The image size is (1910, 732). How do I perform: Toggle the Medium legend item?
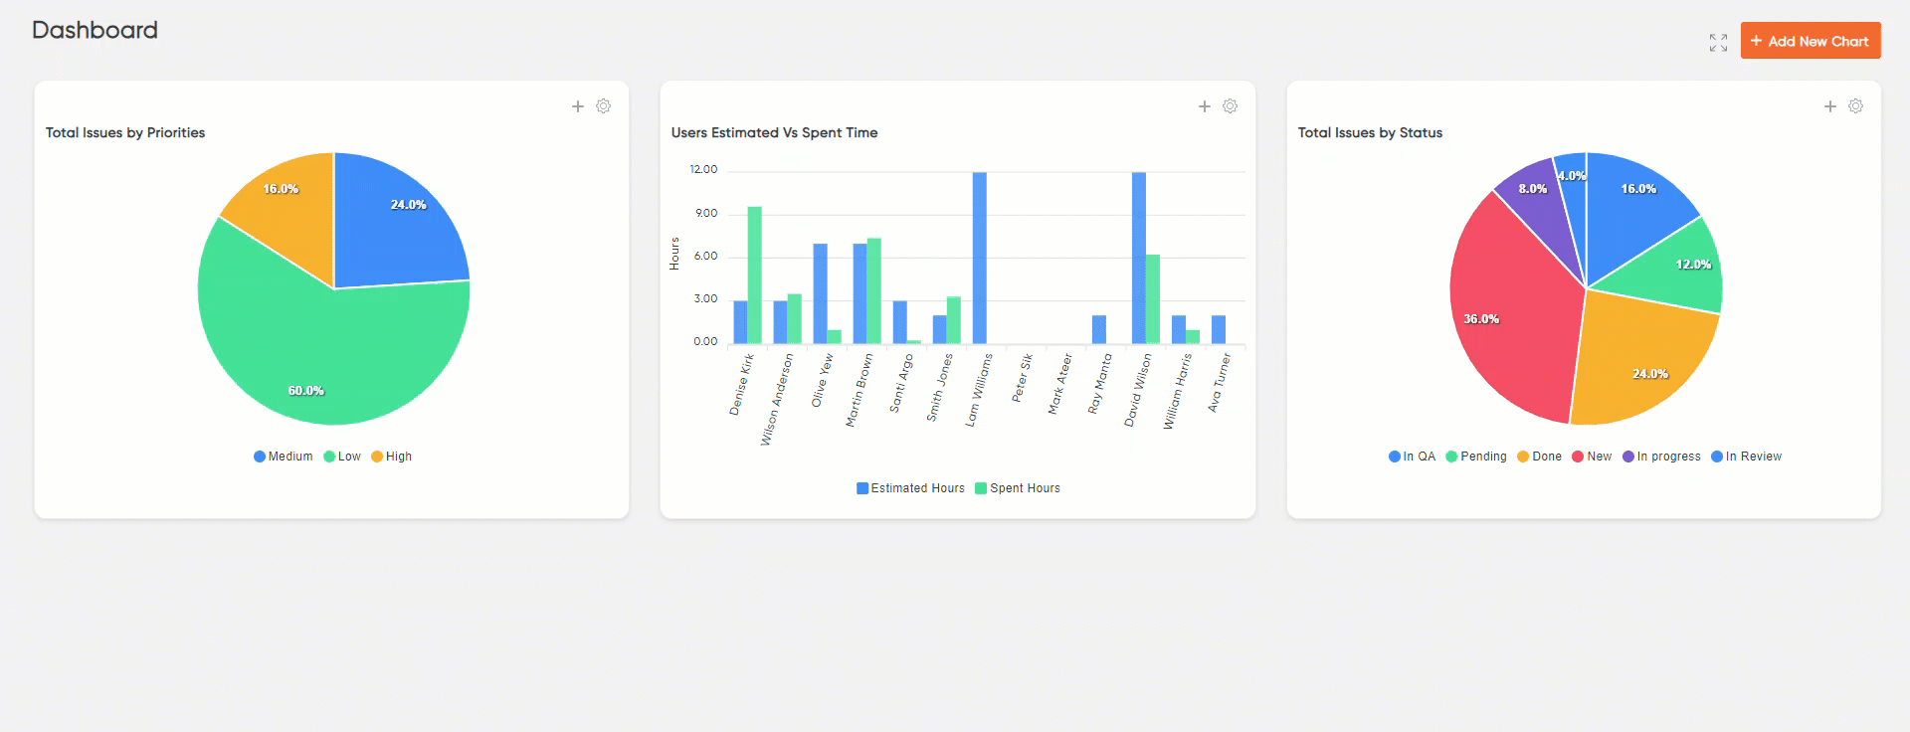(284, 457)
